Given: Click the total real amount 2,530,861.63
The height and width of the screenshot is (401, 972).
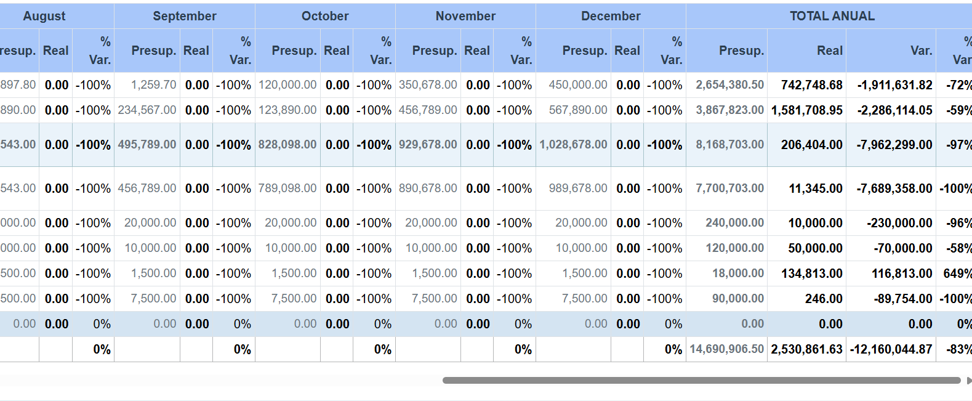Looking at the screenshot, I should pos(806,349).
